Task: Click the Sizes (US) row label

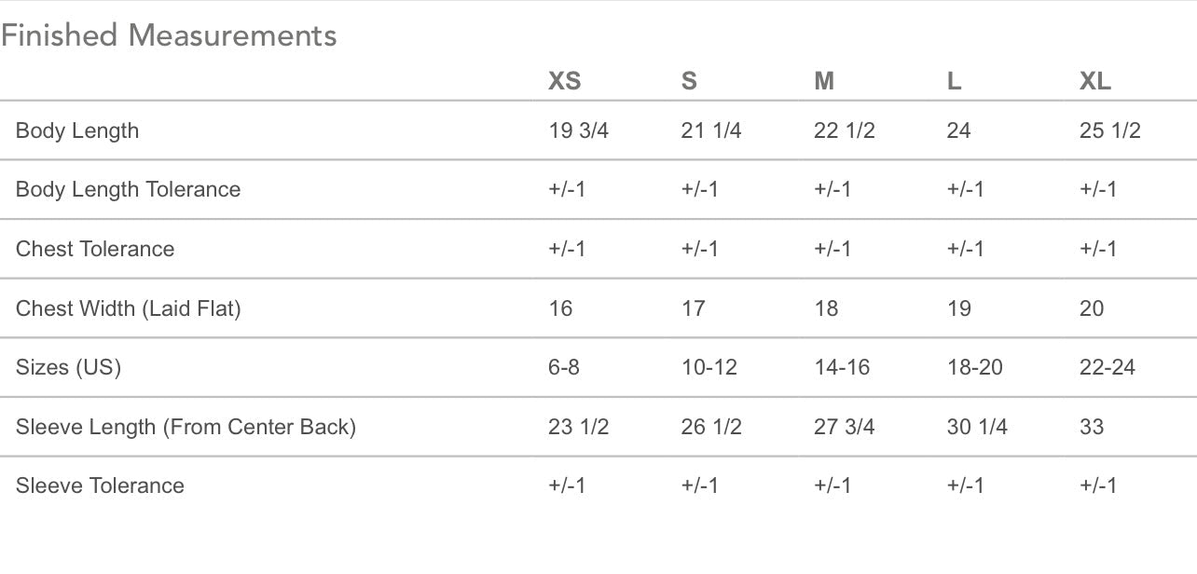Action: tap(68, 367)
